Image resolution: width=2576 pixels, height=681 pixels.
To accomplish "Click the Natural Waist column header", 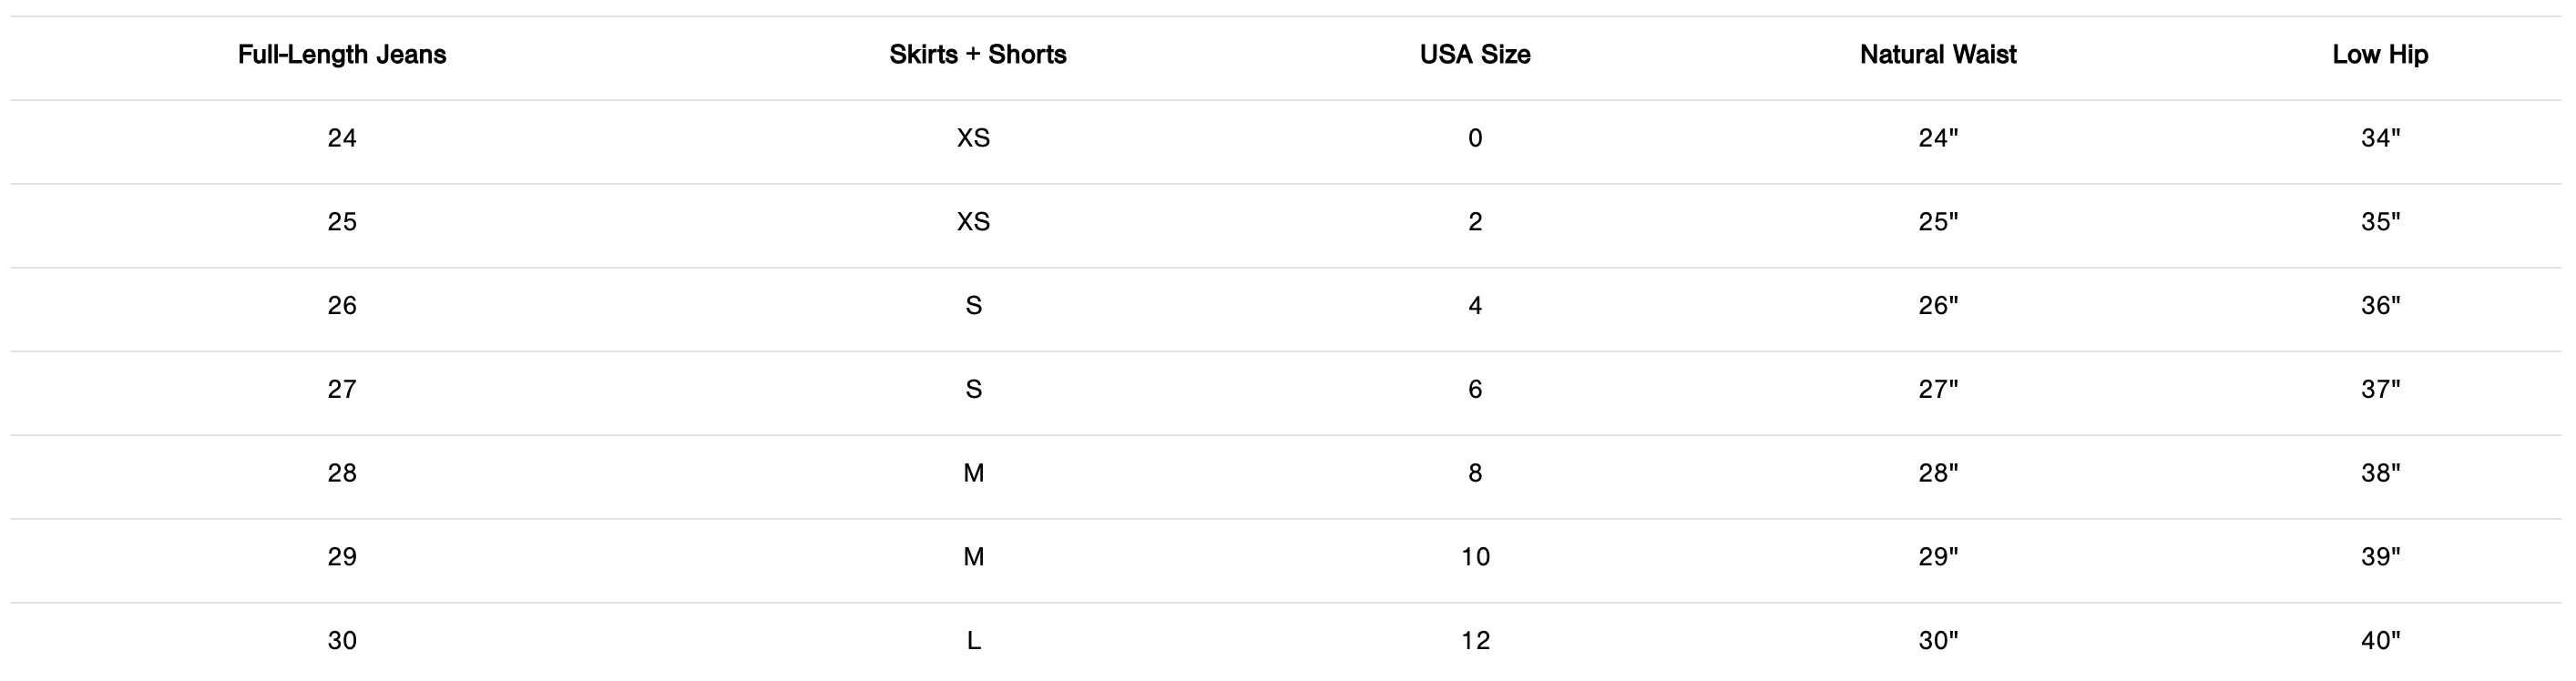I will [x=1937, y=55].
